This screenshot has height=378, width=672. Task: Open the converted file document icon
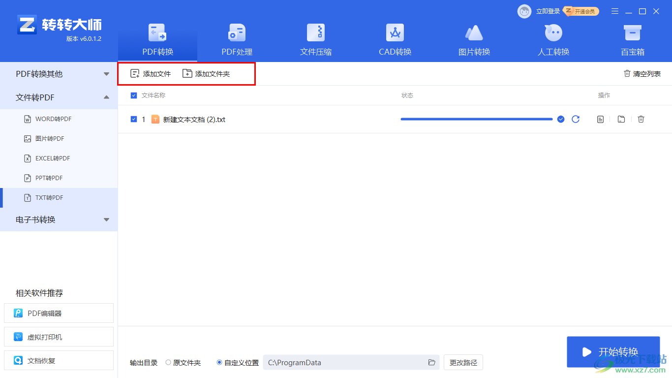(600, 119)
